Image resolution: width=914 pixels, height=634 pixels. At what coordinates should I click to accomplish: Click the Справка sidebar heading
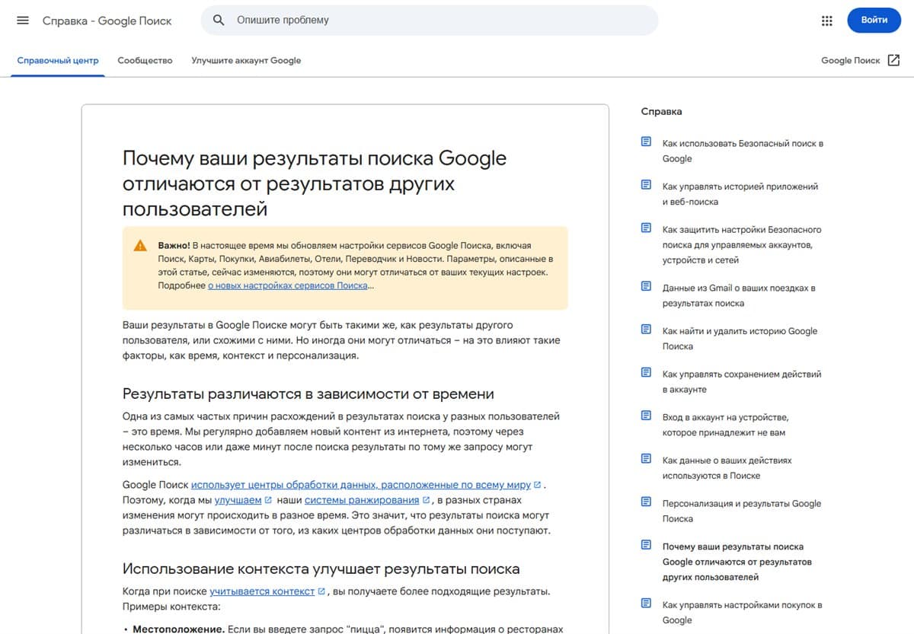661,111
